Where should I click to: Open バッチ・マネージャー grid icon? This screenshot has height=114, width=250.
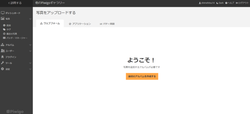coord(4,38)
